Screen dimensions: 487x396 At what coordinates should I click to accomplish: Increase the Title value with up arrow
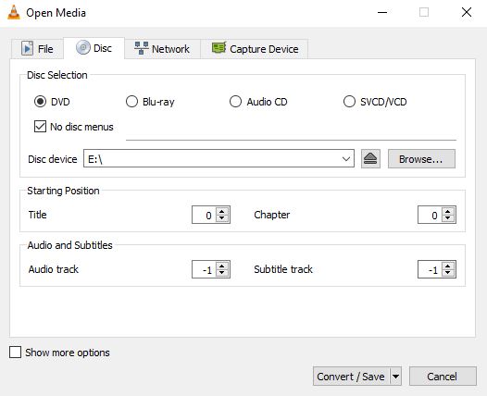point(222,211)
